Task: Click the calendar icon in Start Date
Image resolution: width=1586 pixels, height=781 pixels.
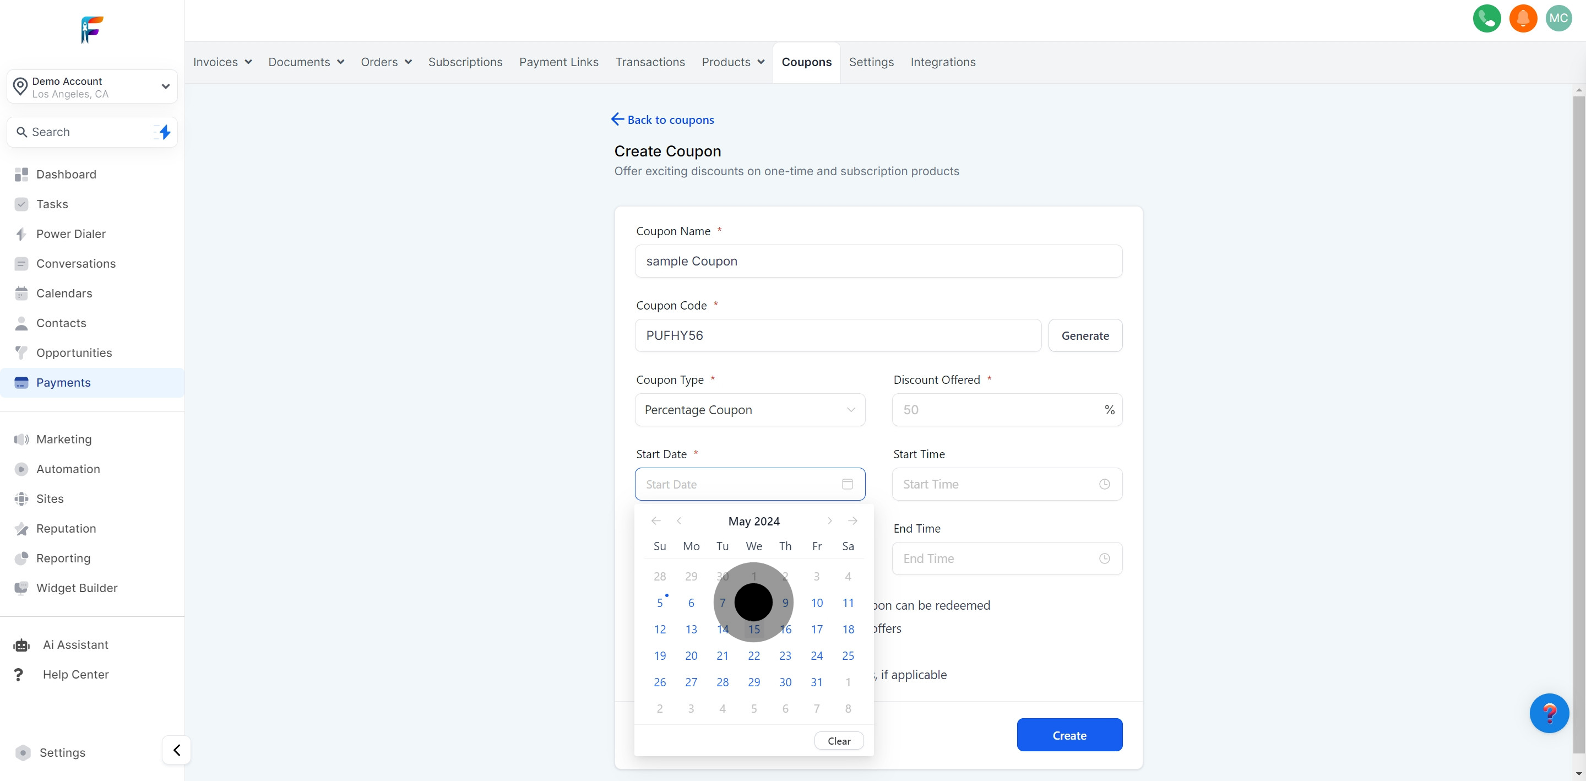Action: pos(847,484)
